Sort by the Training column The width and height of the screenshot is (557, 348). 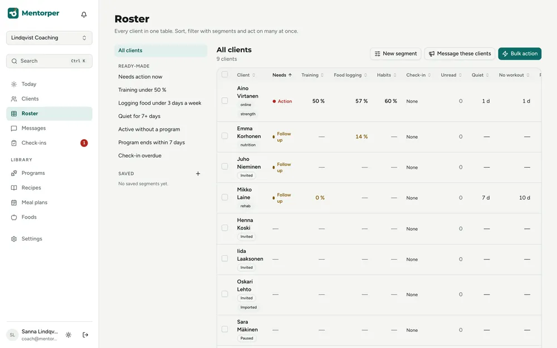click(312, 75)
